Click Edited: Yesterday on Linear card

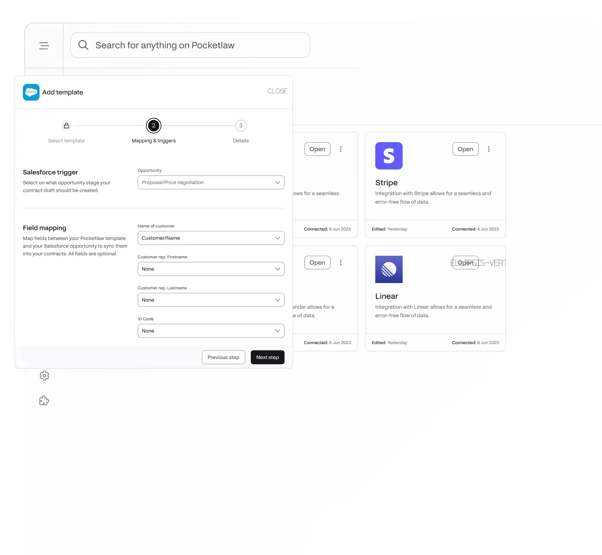click(389, 343)
